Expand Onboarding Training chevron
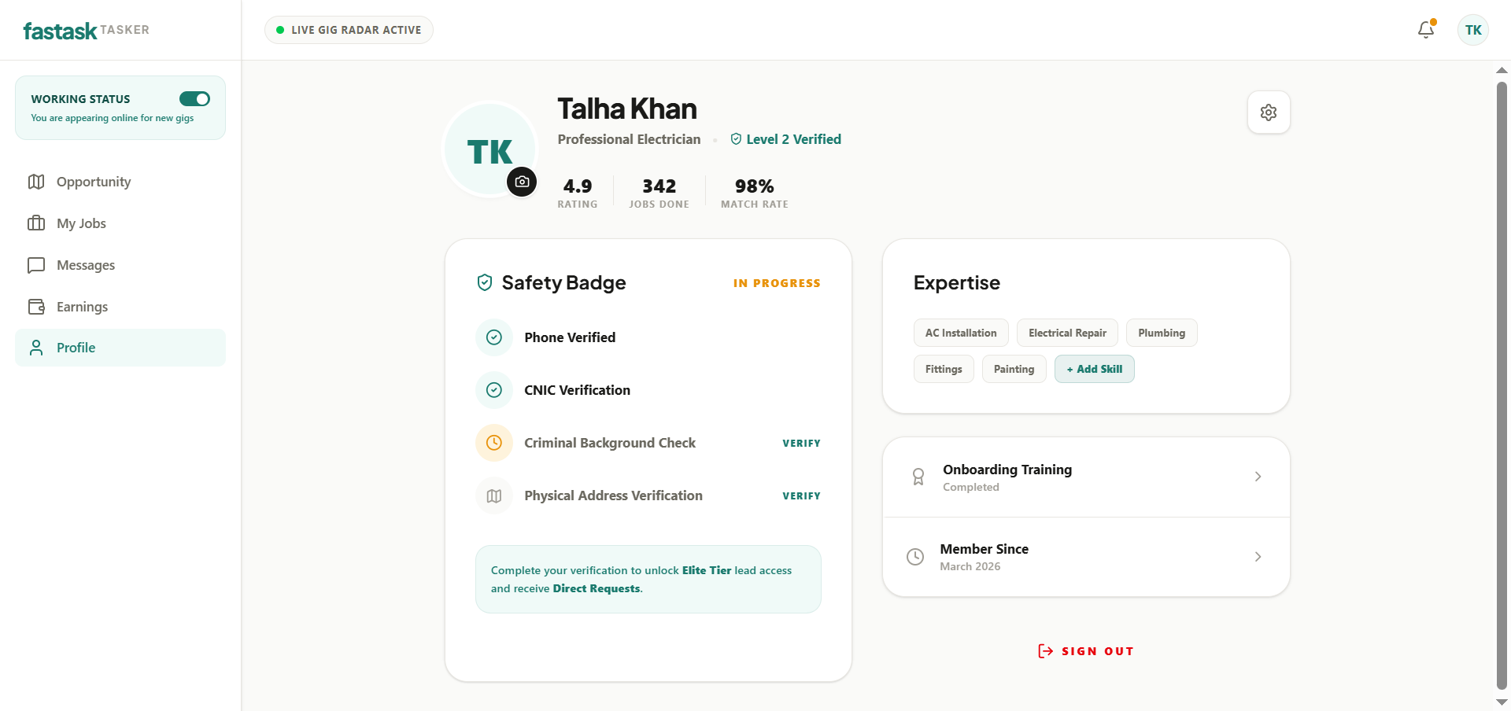 [1258, 477]
